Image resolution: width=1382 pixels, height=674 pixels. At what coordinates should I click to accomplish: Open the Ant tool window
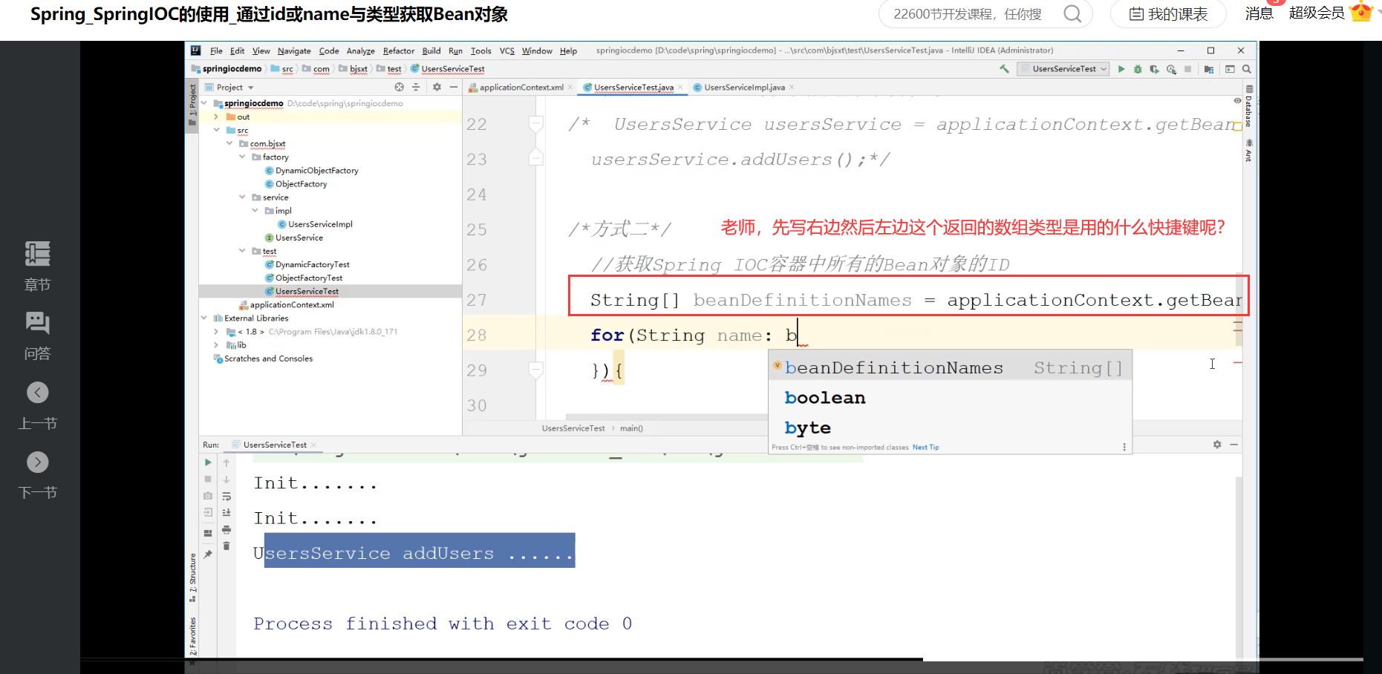(x=1249, y=151)
